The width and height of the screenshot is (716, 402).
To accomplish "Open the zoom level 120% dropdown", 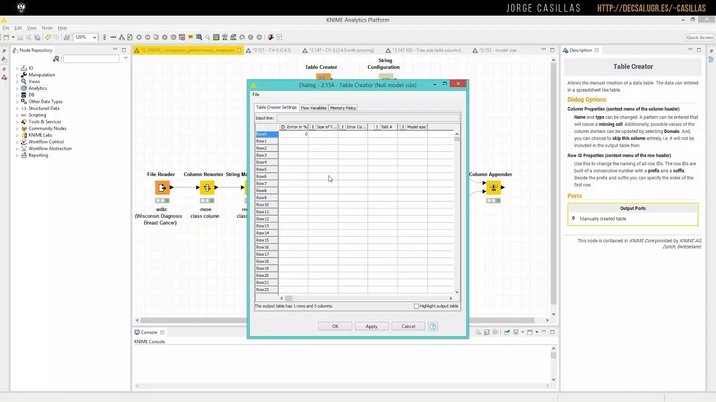I will point(94,37).
